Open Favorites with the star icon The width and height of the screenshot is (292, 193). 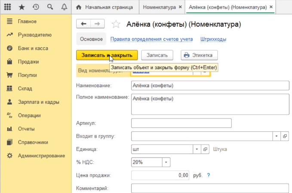tap(22, 7)
